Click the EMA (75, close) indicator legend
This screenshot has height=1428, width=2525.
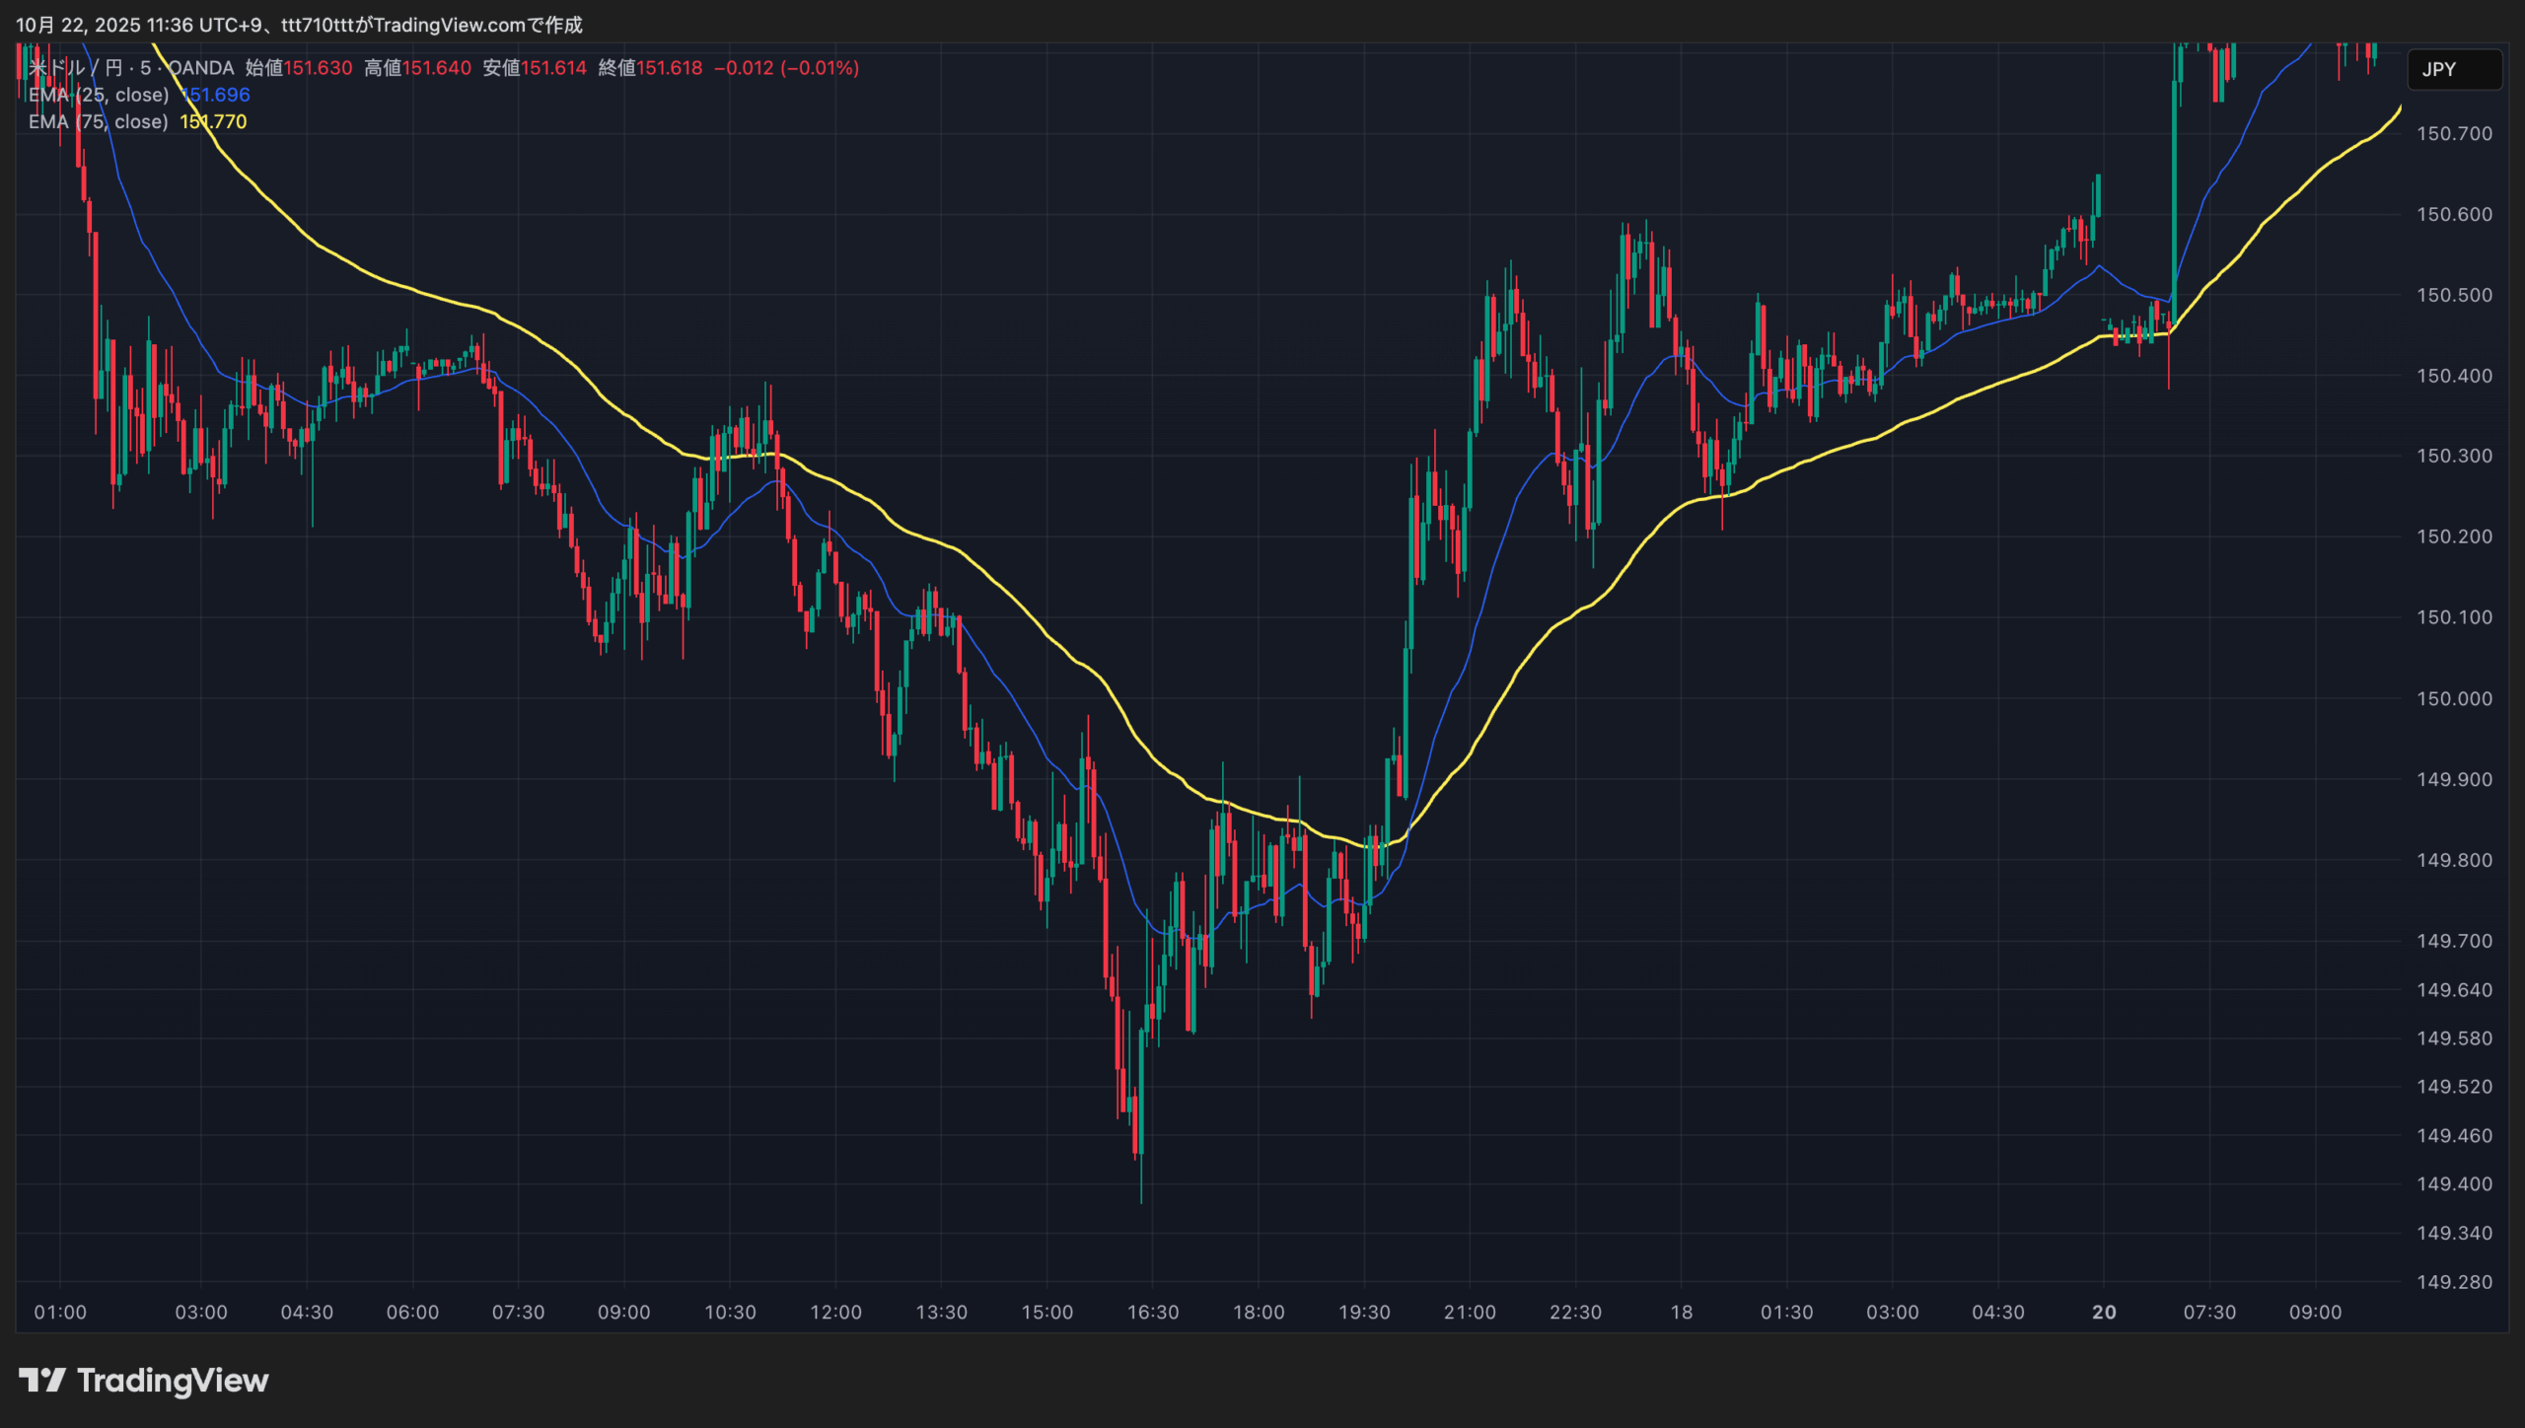pyautogui.click(x=99, y=121)
